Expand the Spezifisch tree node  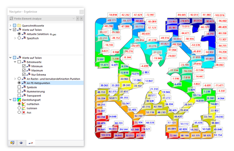point(15,38)
